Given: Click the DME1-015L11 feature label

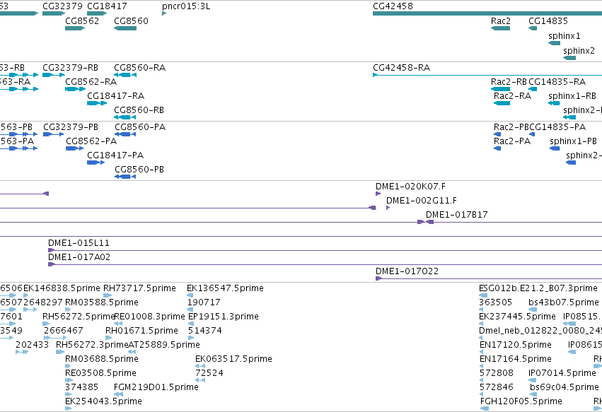Looking at the screenshot, I should tap(79, 243).
